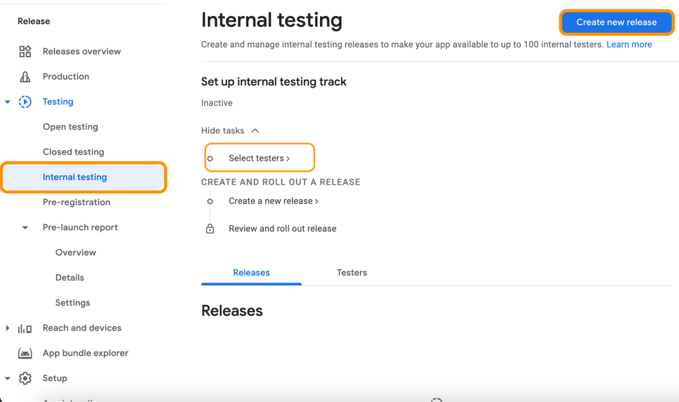Open Select testers task

tap(259, 158)
